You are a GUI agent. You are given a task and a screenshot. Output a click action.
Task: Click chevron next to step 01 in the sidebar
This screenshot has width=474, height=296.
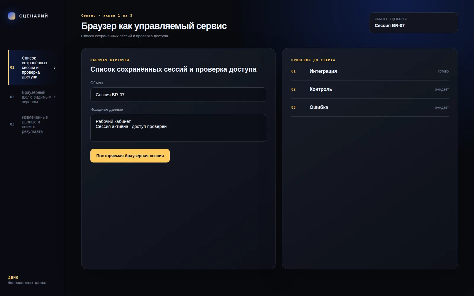pyautogui.click(x=55, y=67)
